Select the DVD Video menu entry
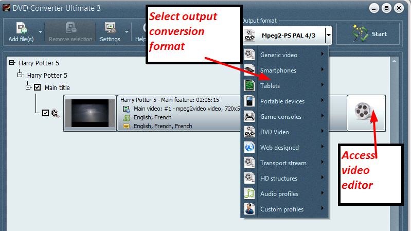Screen dimensions: 411x231 284,132
